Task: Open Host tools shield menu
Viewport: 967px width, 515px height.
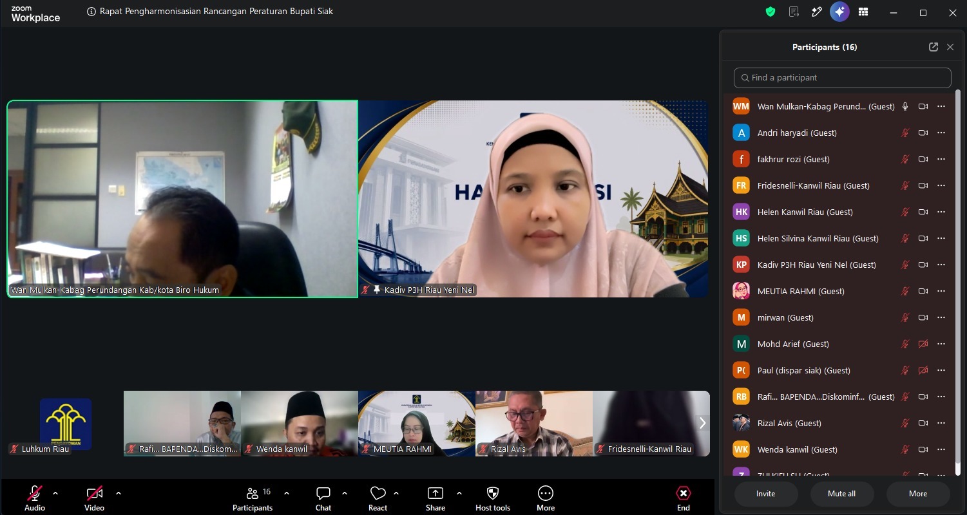Action: [x=493, y=498]
